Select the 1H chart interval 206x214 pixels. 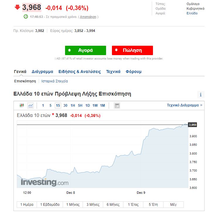[73, 106]
